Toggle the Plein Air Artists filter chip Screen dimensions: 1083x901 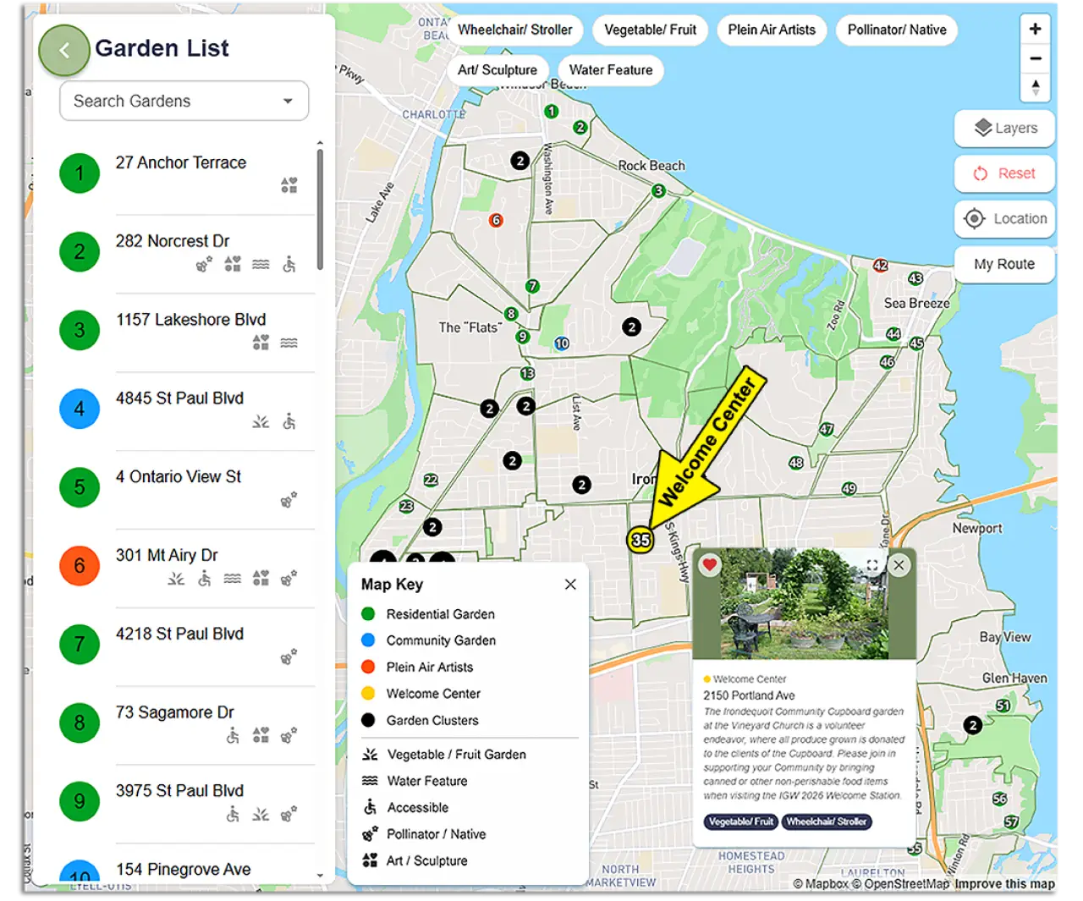click(772, 30)
